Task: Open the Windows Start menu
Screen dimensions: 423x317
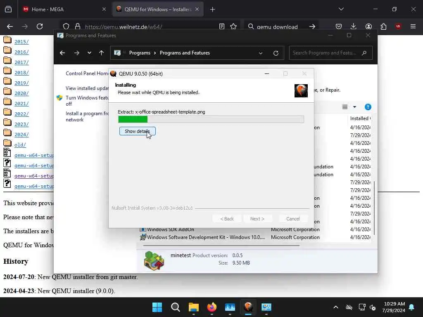Action: [157, 307]
